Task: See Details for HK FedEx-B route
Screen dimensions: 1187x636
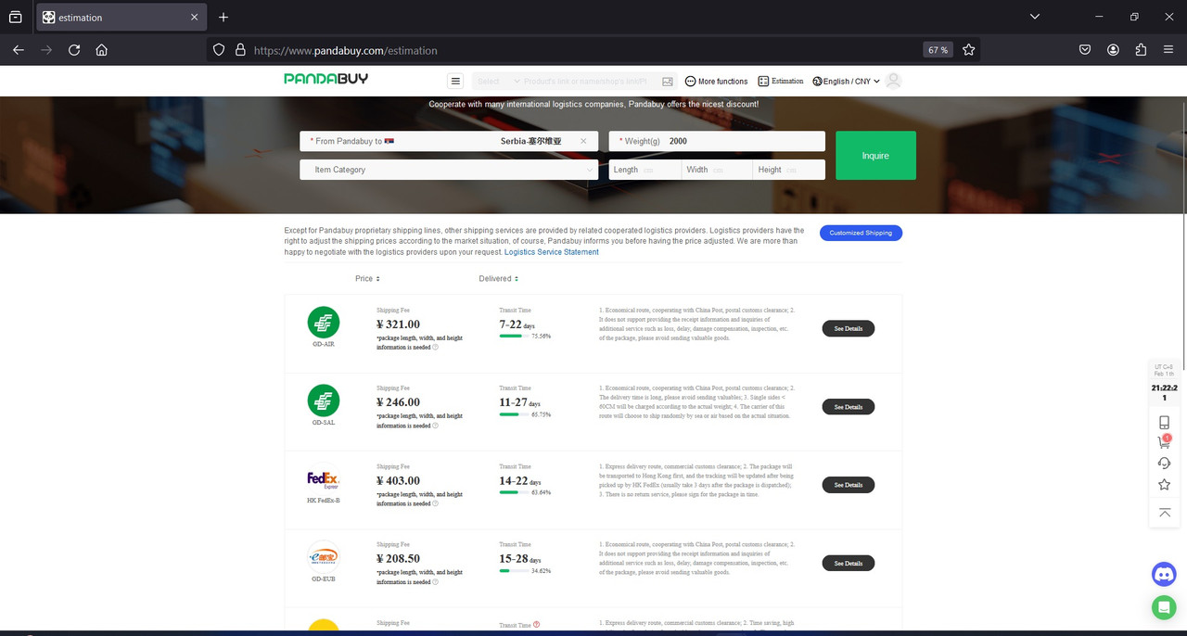Action: point(849,485)
